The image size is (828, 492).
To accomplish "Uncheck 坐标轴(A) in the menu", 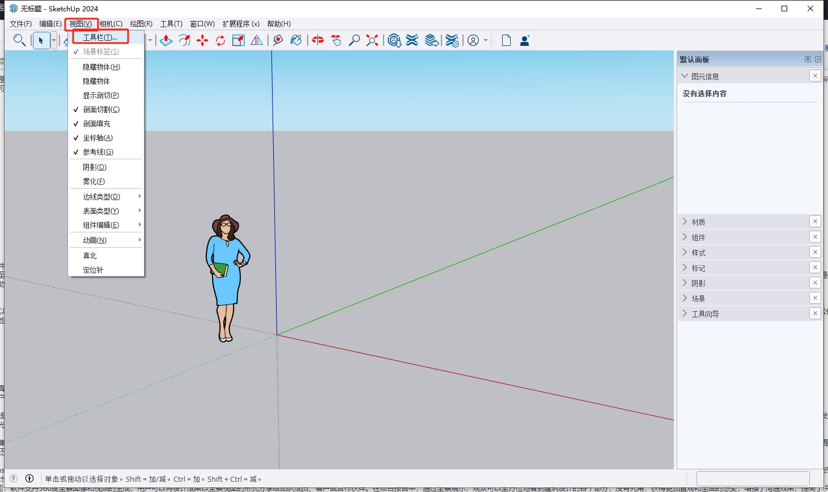I will pos(106,138).
